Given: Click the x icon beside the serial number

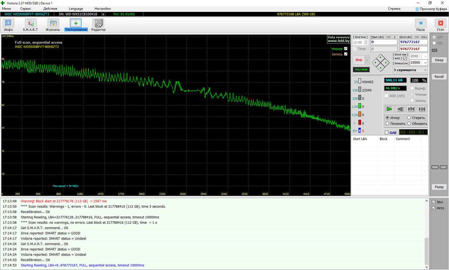Looking at the screenshot, I should [103, 14].
